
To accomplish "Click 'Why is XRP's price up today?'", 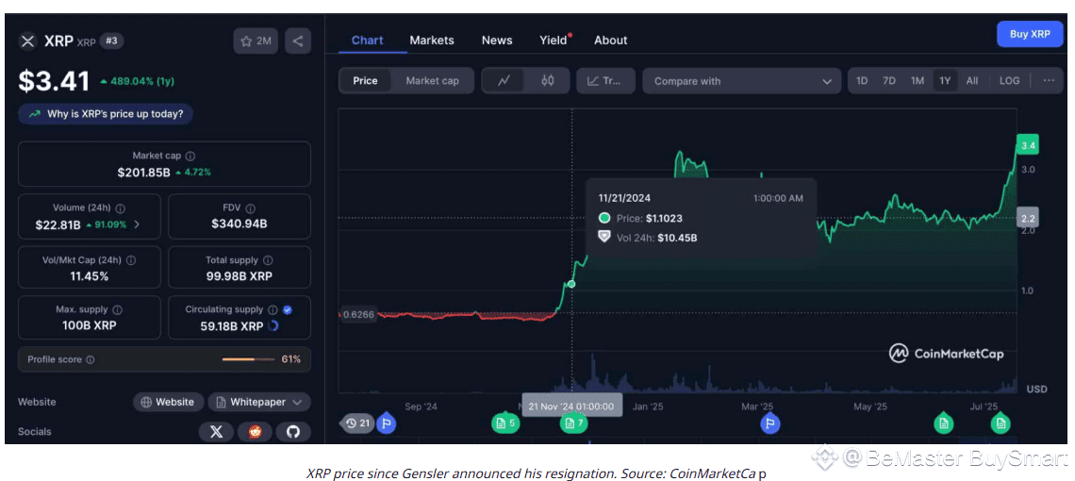I will click(106, 114).
